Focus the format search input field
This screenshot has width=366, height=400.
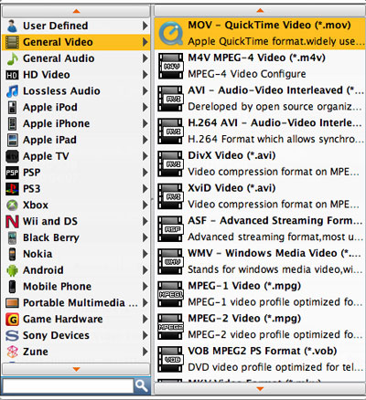(68, 386)
